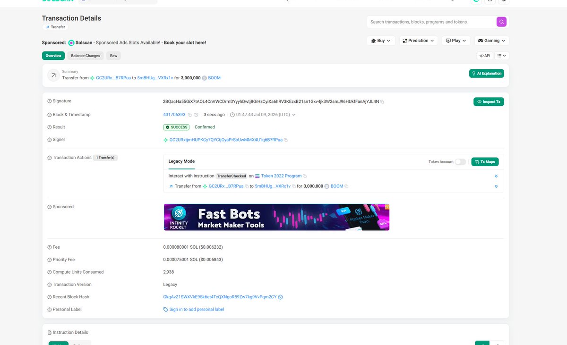The height and width of the screenshot is (345, 567).
Task: Open the Play dropdown
Action: coord(456,41)
